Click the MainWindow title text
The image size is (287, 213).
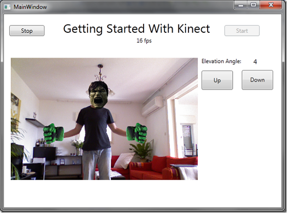point(30,7)
